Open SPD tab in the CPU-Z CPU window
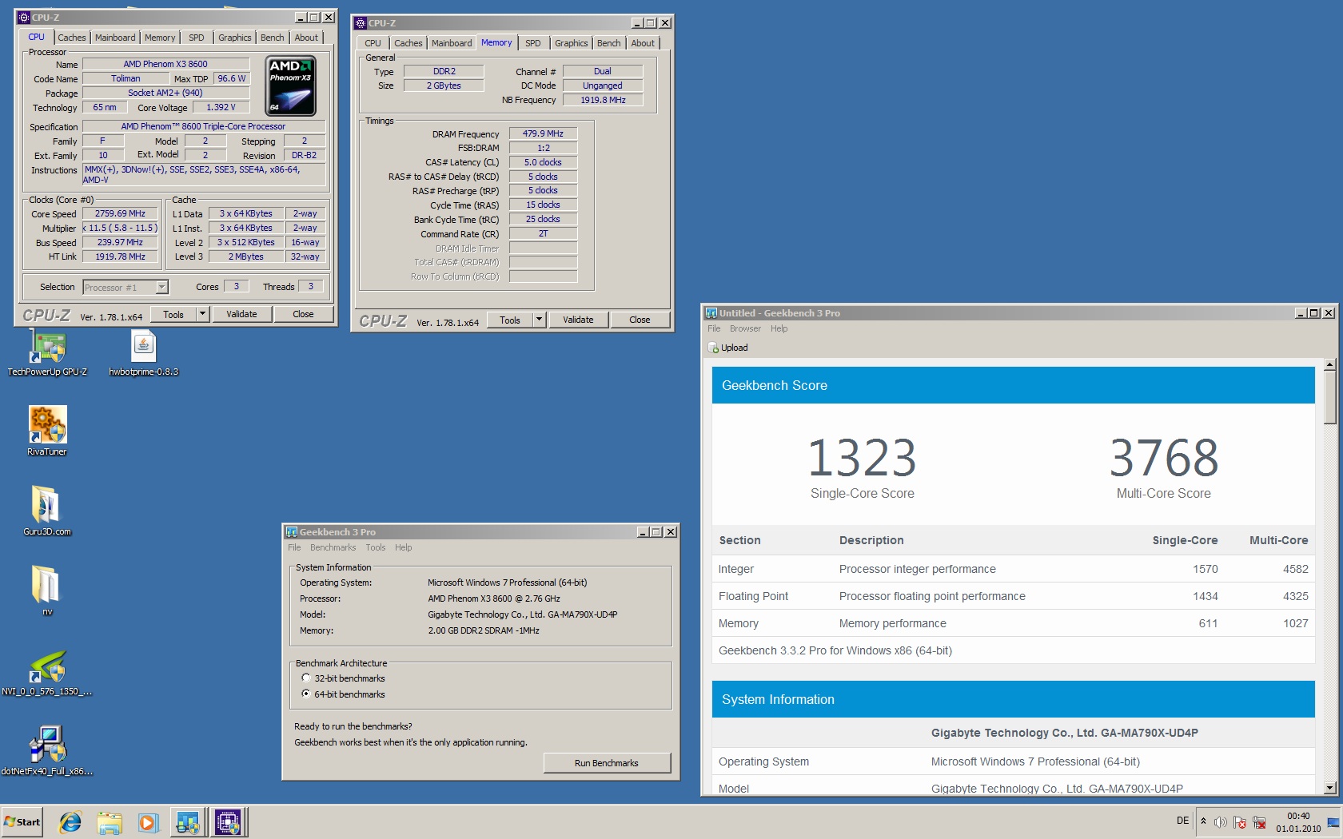1343x839 pixels. [196, 38]
